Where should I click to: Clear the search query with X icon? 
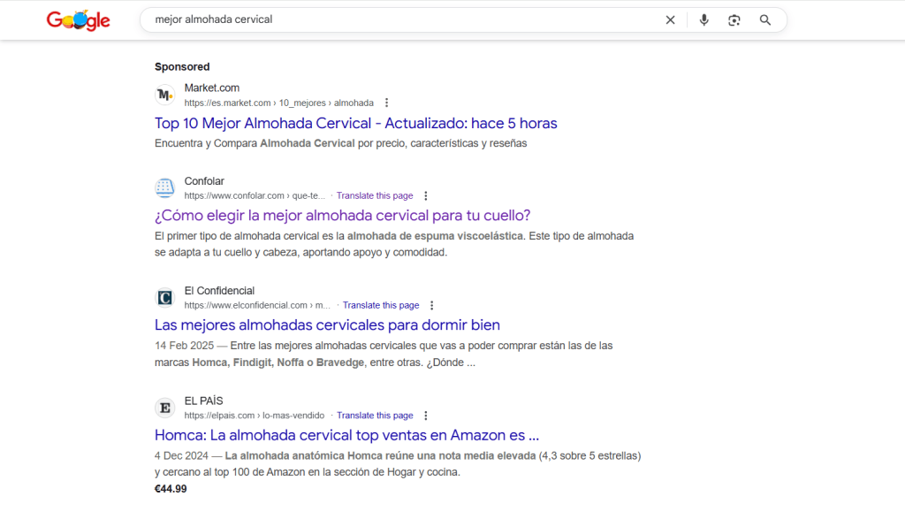point(670,20)
